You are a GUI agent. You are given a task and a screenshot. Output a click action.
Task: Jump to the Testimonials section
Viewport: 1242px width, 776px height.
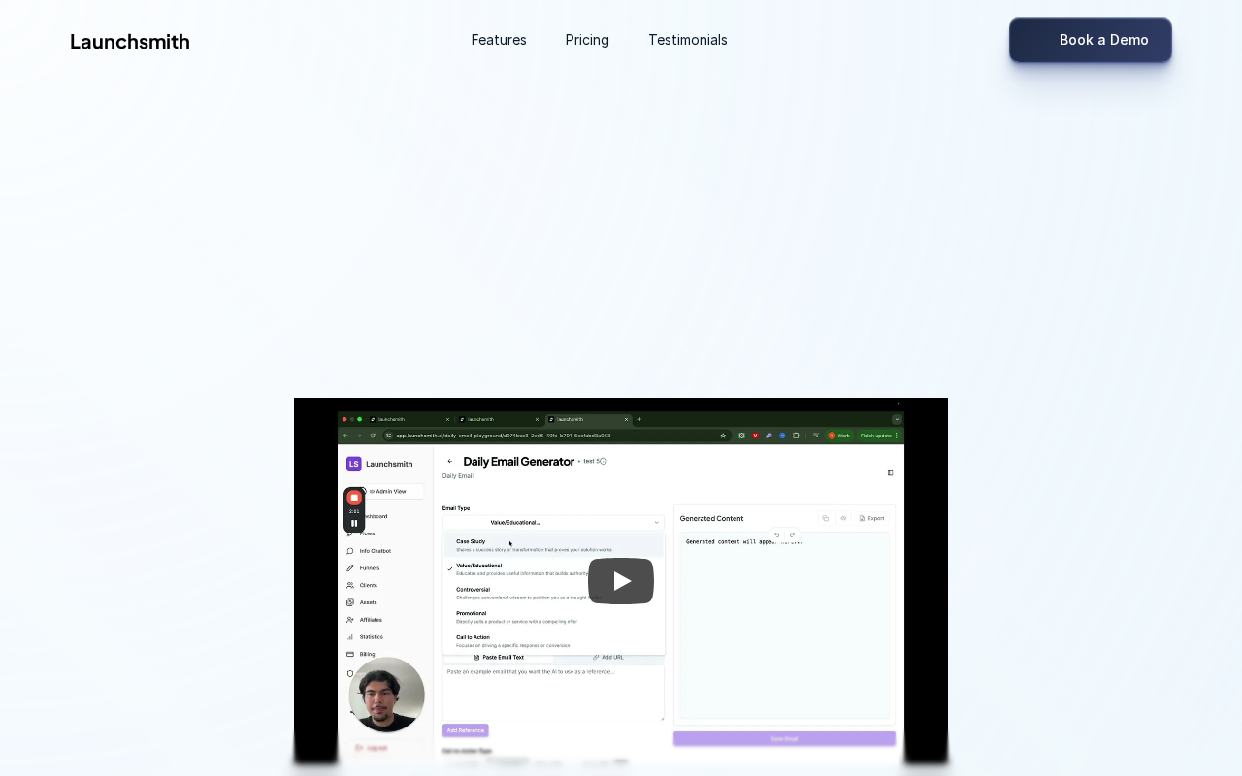(x=688, y=40)
